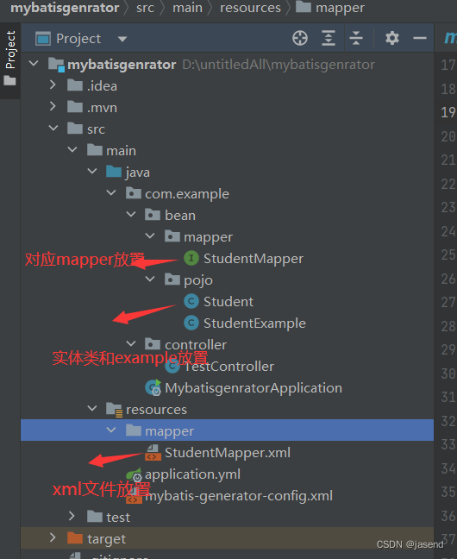Click the StudentMapper interface icon
This screenshot has width=457, height=559.
[191, 258]
